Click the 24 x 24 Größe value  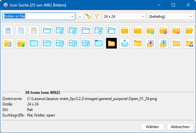tap(33, 104)
